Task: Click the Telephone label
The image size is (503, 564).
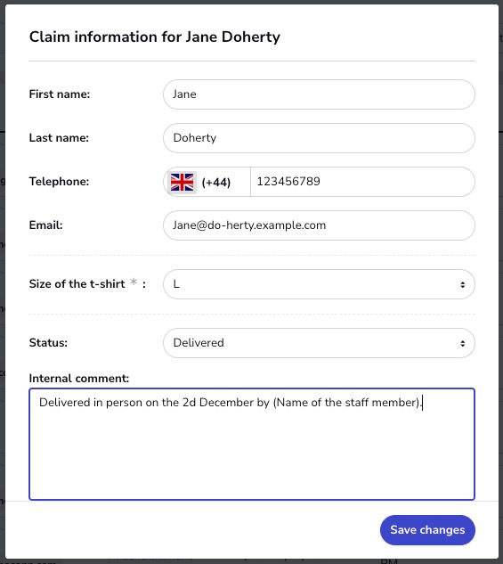Action: pos(59,182)
